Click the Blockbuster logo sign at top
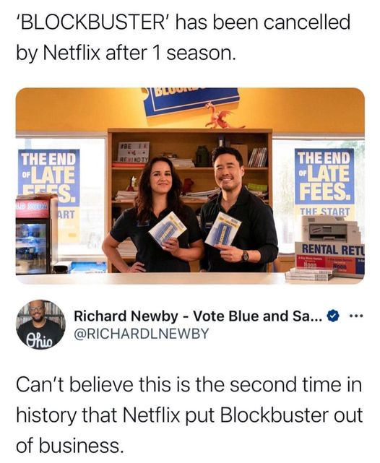 (x=194, y=100)
